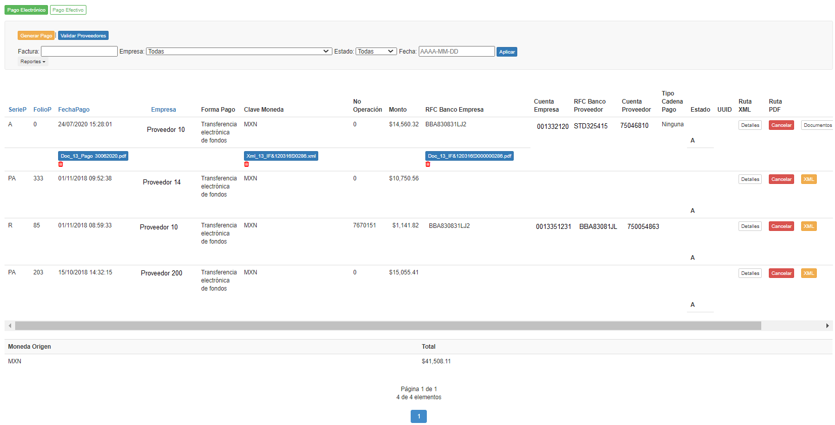Click operation number 7670151
The image size is (835, 425).
pos(365,225)
